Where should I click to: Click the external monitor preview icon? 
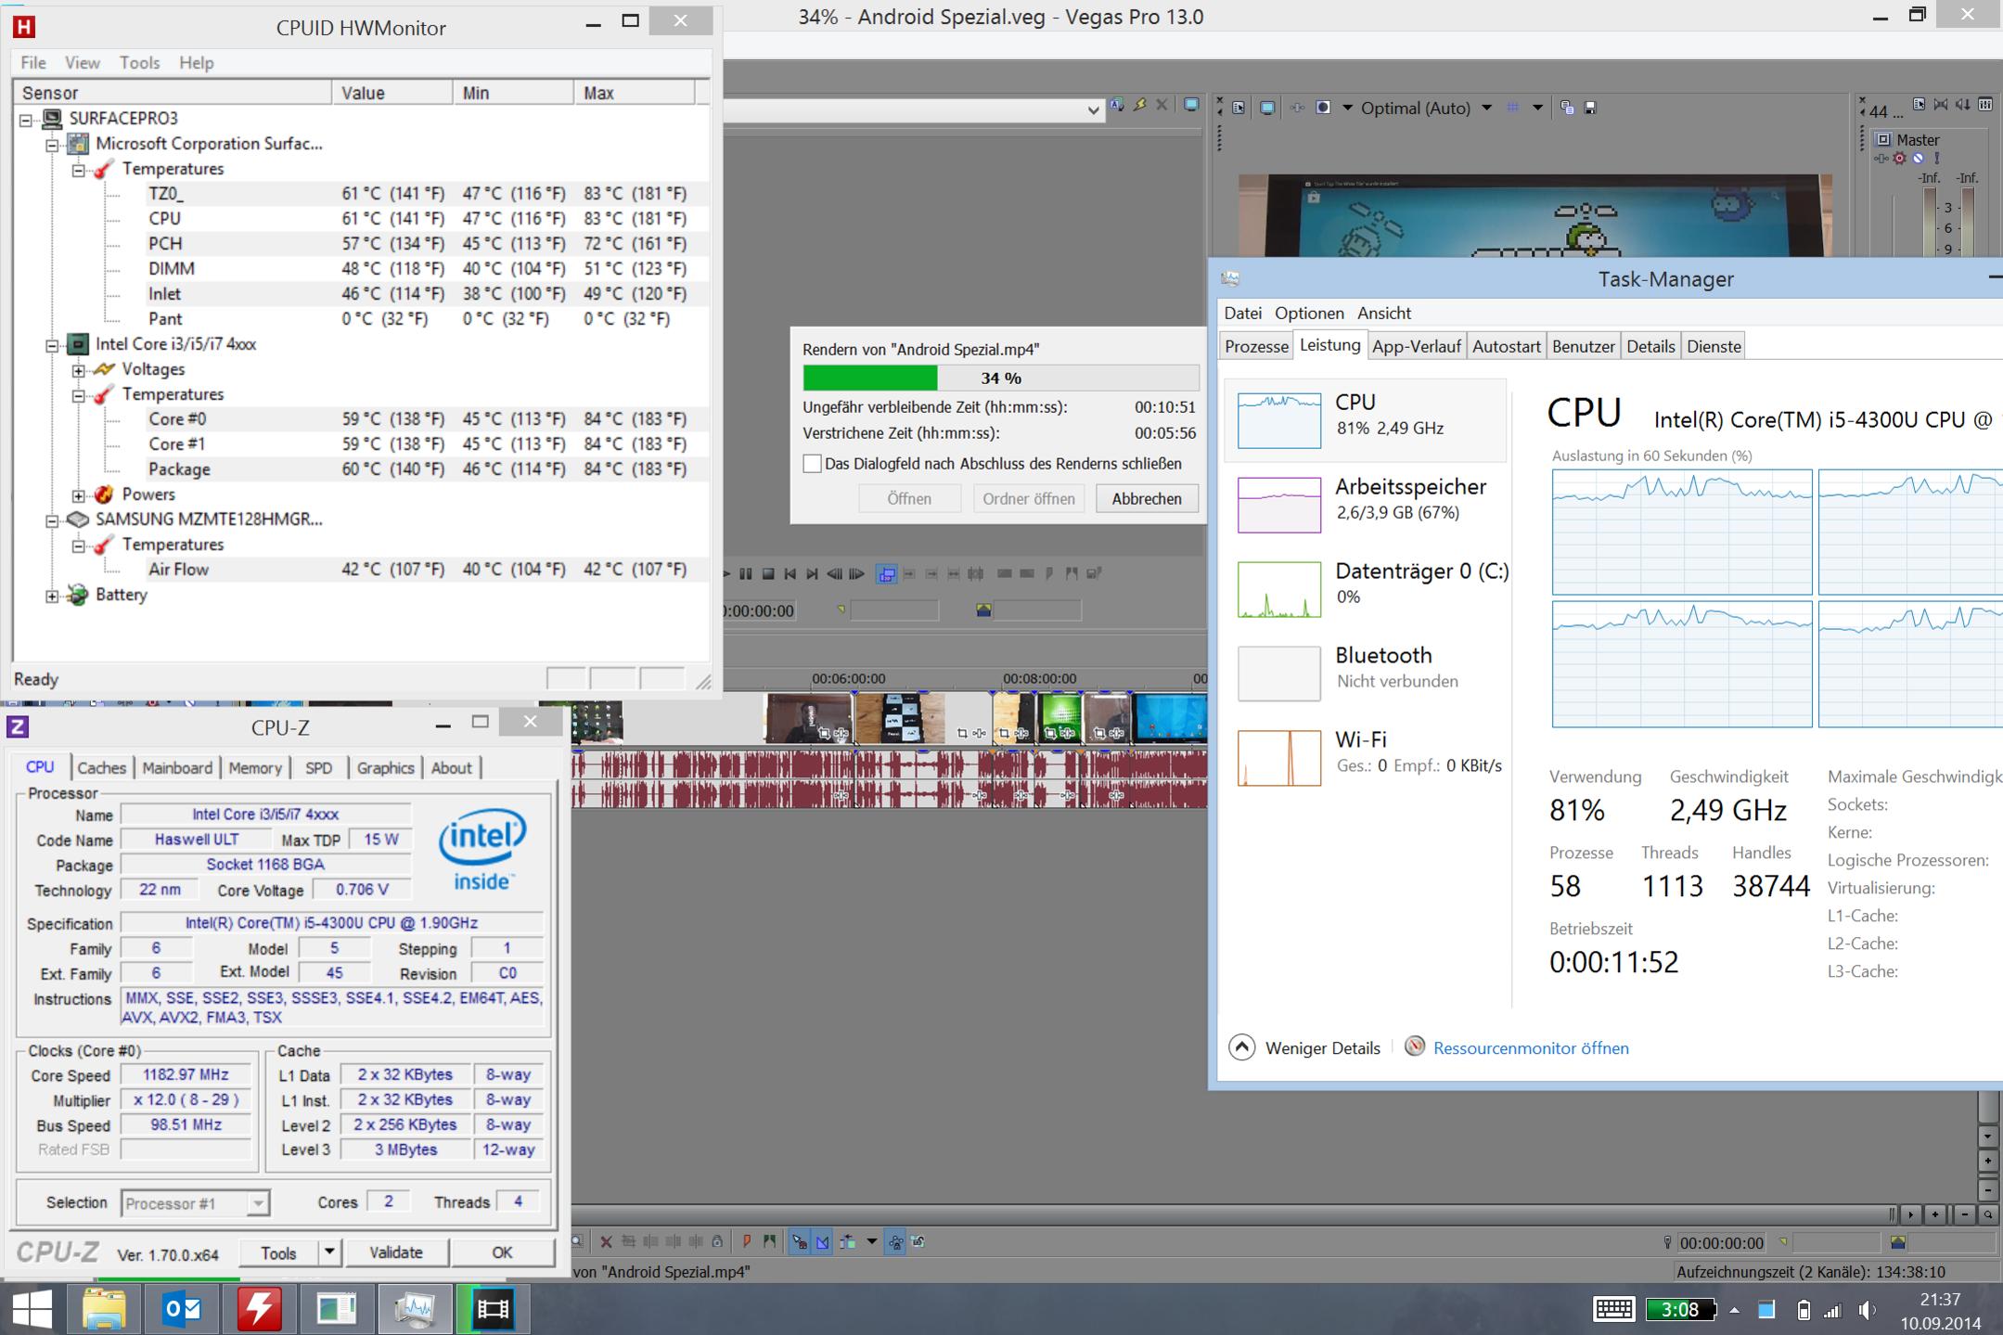pos(1267,108)
